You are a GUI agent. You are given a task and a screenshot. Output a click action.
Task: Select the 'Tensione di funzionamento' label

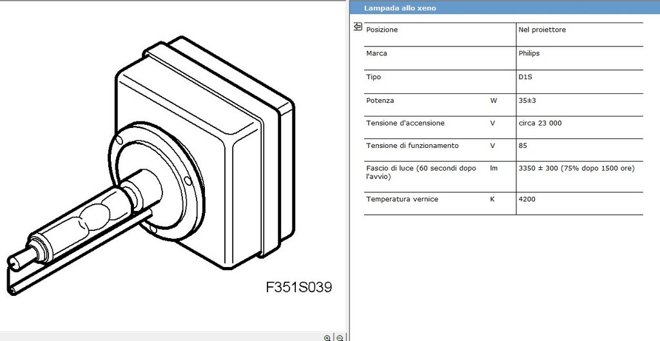click(x=412, y=145)
